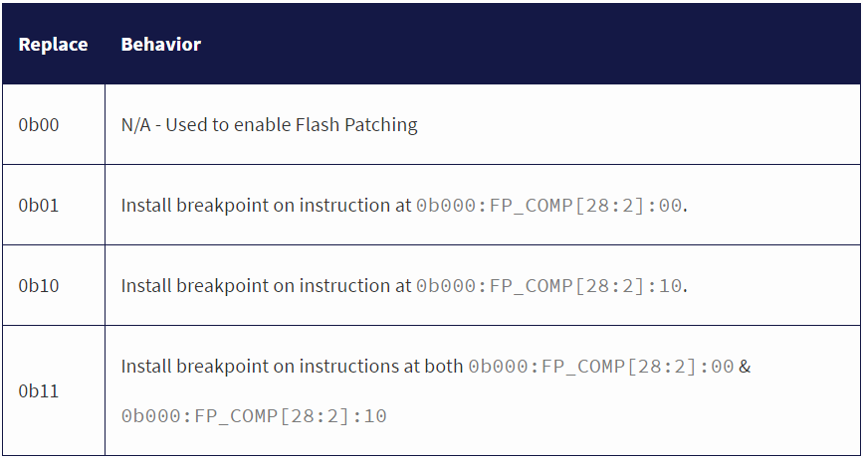Click the code ending ":00" in 0b11 row
The height and width of the screenshot is (458, 863).
click(x=601, y=367)
